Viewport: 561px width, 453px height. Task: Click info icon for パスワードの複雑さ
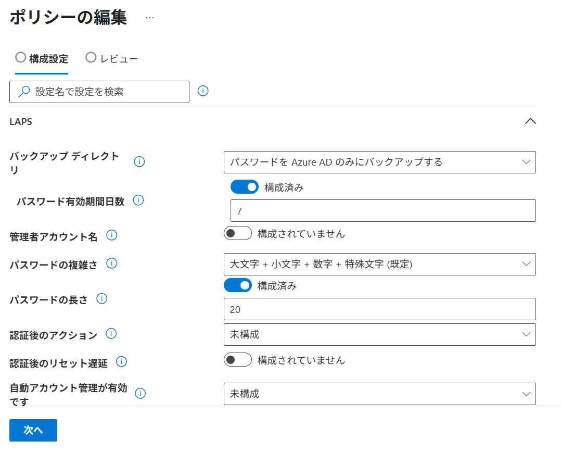pyautogui.click(x=111, y=263)
